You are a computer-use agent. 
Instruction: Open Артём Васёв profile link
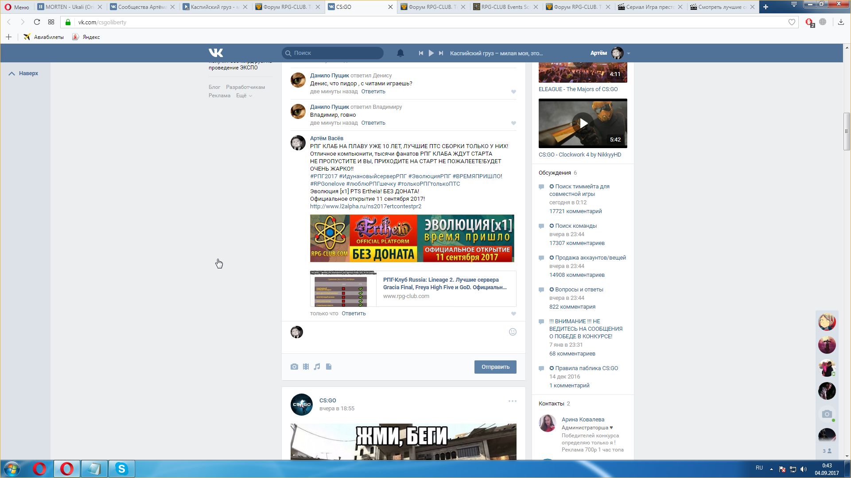(x=326, y=138)
